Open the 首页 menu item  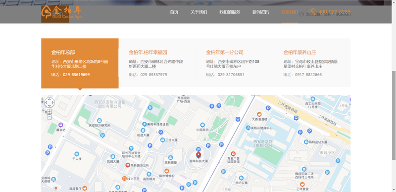174,12
